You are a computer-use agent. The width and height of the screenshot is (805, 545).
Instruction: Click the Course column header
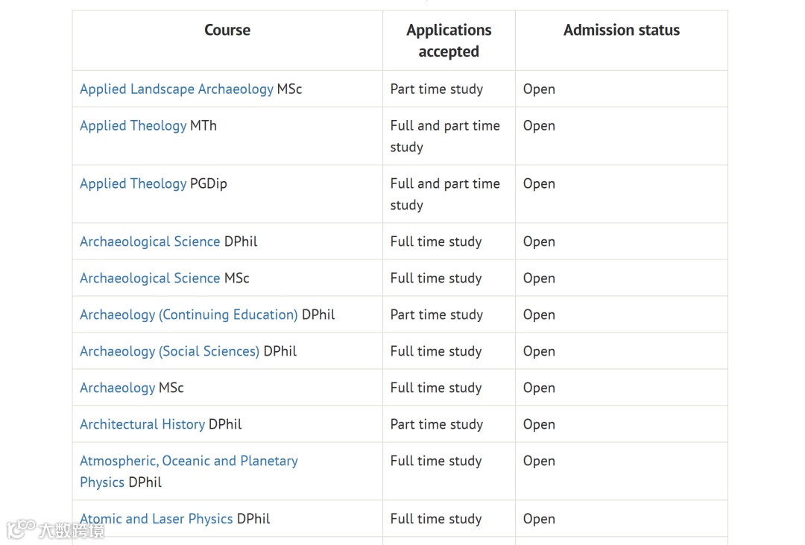[227, 31]
